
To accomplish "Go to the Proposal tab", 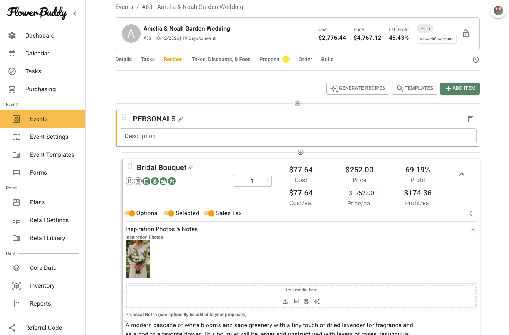I will pyautogui.click(x=274, y=60).
